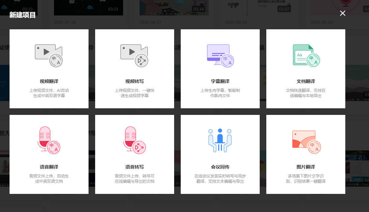The width and height of the screenshot is (369, 212).
Task: Close the 新建项目 dialog
Action: (343, 13)
